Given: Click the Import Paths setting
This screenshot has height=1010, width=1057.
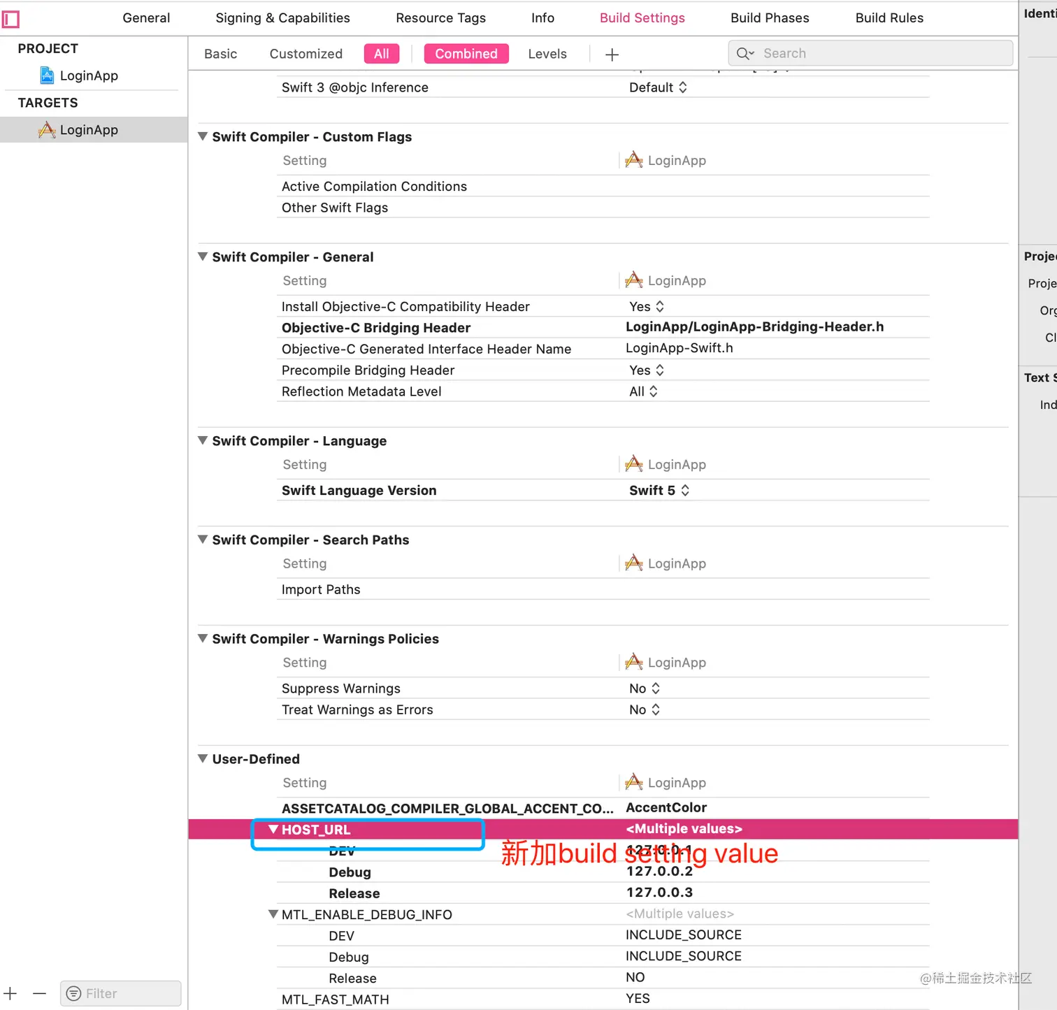Looking at the screenshot, I should point(321,589).
